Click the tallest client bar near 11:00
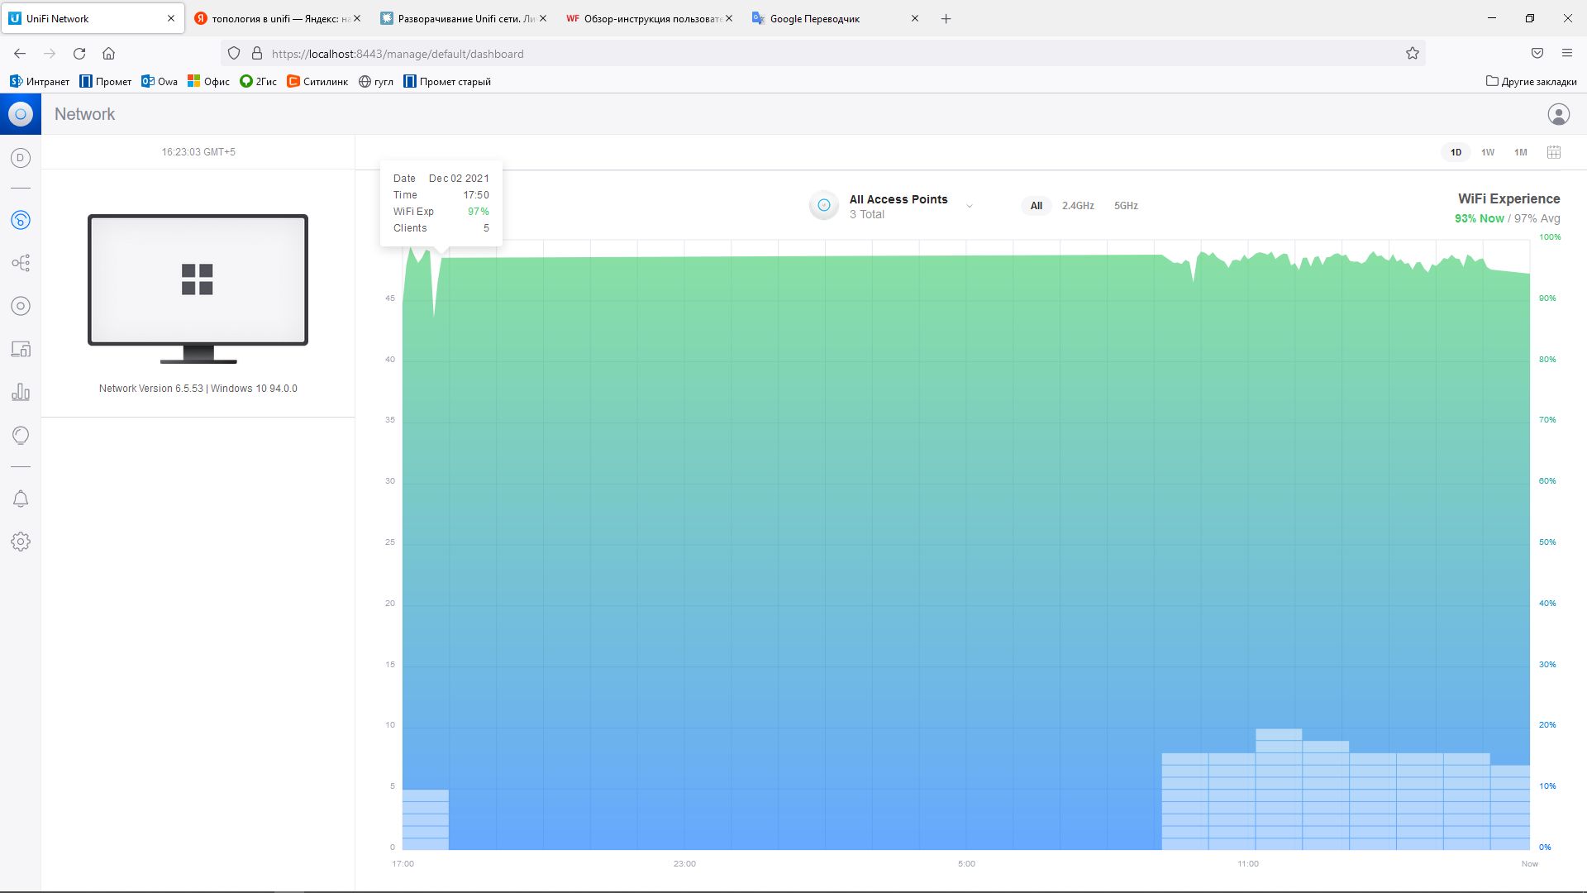 [1279, 789]
